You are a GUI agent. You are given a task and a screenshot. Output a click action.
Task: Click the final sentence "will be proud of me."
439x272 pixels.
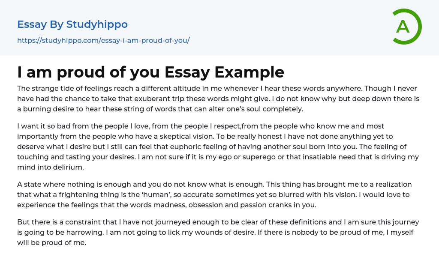click(x=52, y=242)
